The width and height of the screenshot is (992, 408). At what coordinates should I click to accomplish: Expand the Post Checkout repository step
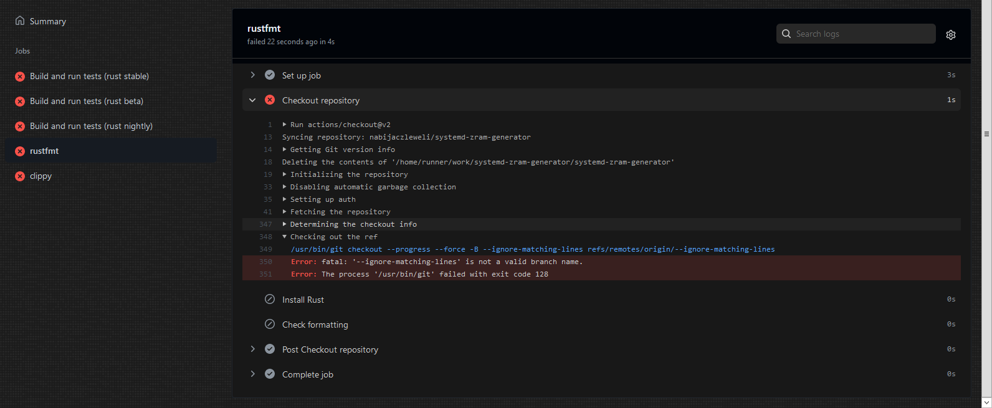click(x=252, y=349)
